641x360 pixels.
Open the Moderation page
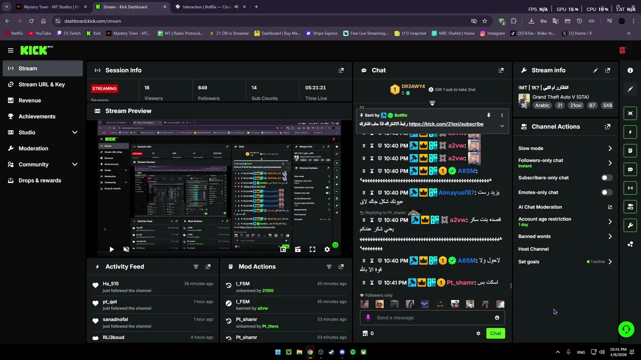pyautogui.click(x=43, y=148)
